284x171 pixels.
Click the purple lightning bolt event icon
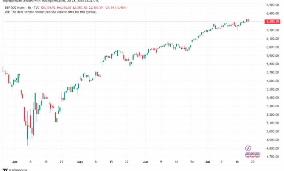(x=248, y=148)
